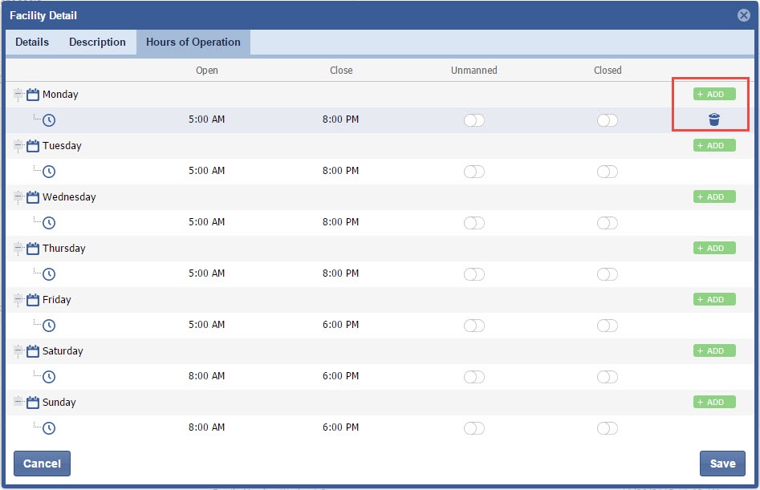Click the clock icon under Saturday
The height and width of the screenshot is (490, 760).
pos(49,377)
